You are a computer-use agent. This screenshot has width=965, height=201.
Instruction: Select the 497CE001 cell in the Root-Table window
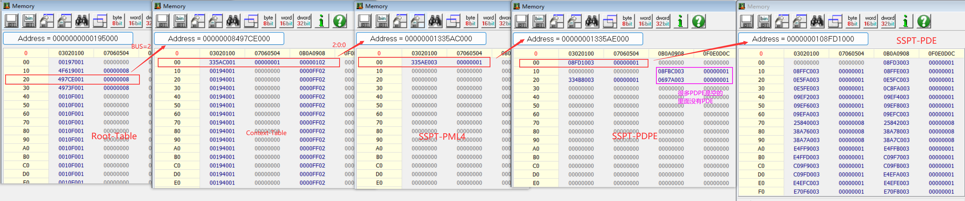point(71,79)
